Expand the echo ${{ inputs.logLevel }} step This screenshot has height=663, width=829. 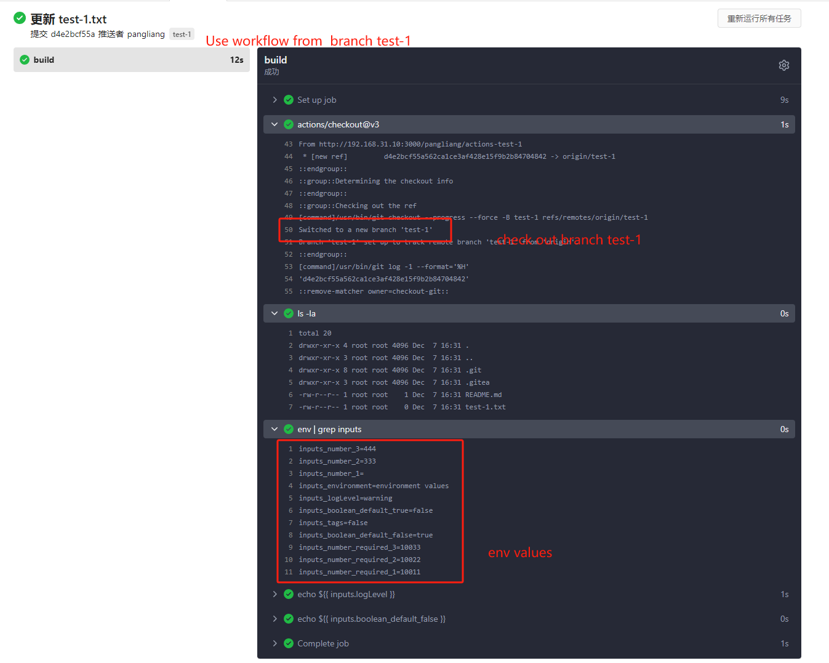(274, 594)
